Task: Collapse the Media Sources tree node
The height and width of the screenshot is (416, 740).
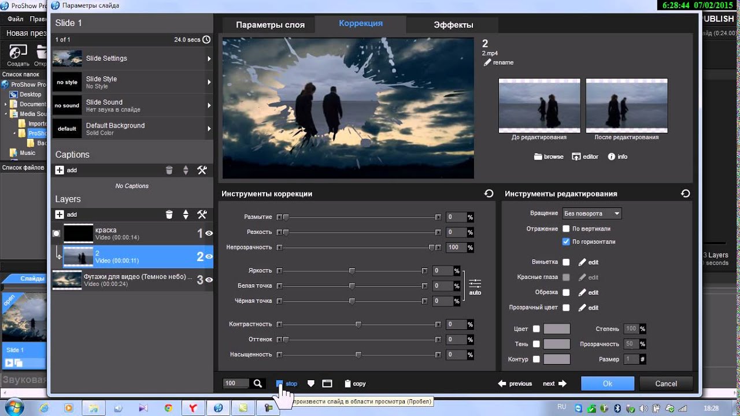Action: point(6,114)
